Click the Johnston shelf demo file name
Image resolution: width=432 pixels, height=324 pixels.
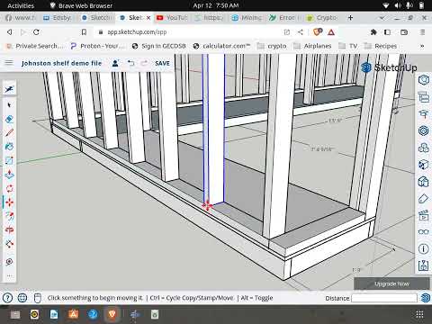(x=61, y=63)
